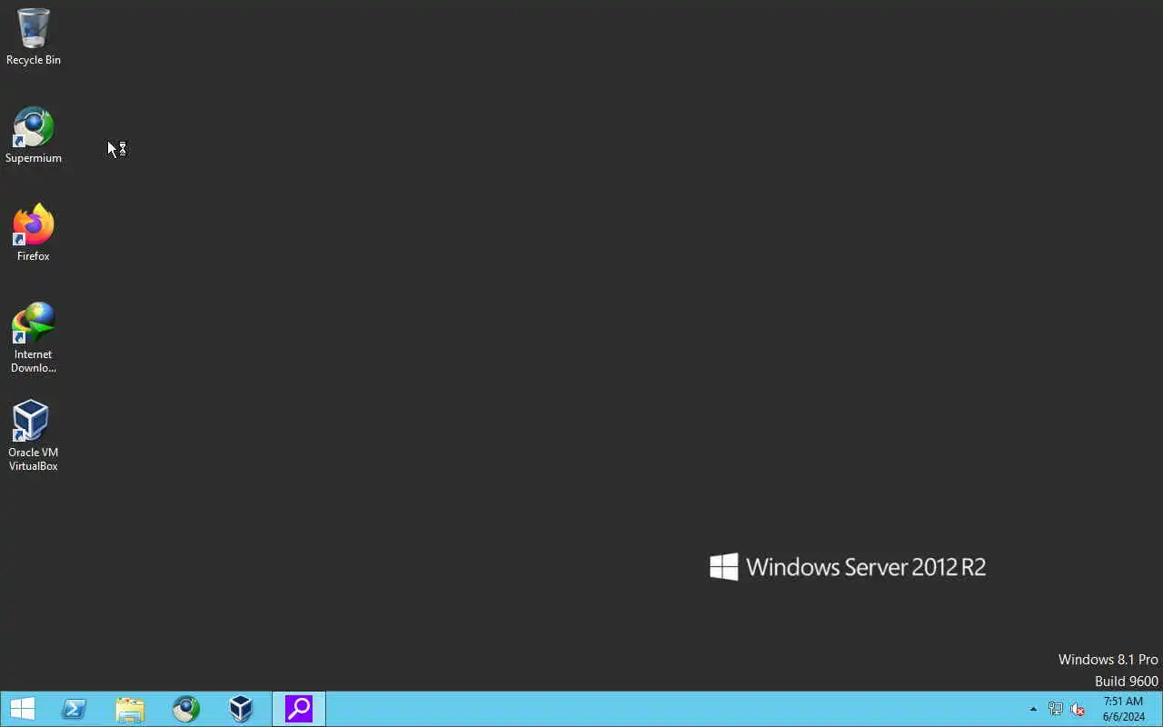Open VirtualBox from the taskbar
The height and width of the screenshot is (727, 1163).
pyautogui.click(x=241, y=709)
